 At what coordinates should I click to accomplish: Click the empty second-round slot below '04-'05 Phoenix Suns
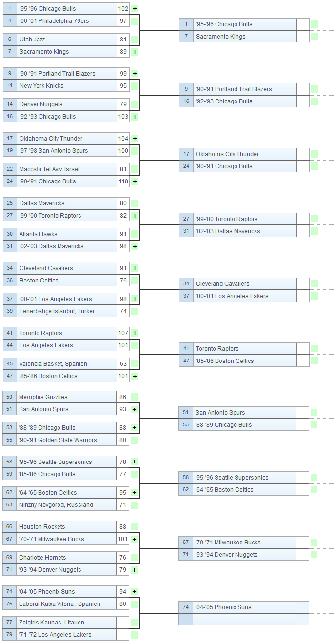pyautogui.click(x=244, y=620)
